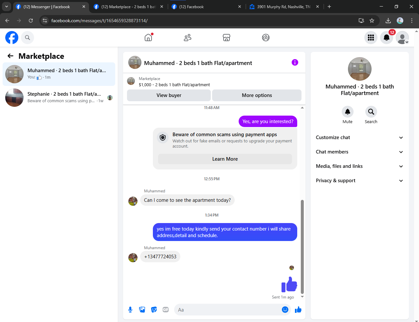Image resolution: width=419 pixels, height=322 pixels.
Task: Mute the conversation using bell icon
Action: pyautogui.click(x=348, y=112)
